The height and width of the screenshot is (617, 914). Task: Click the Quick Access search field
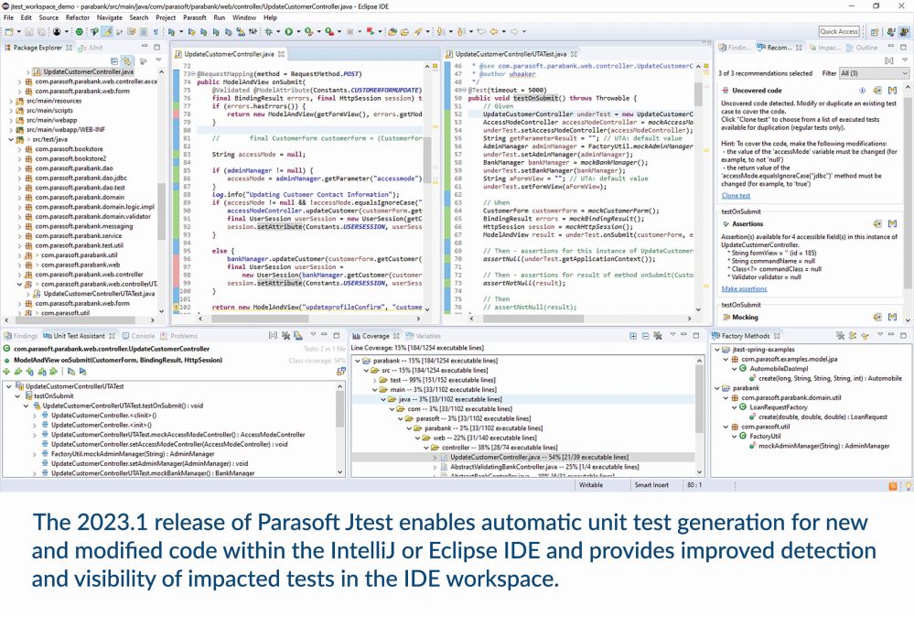pos(838,32)
